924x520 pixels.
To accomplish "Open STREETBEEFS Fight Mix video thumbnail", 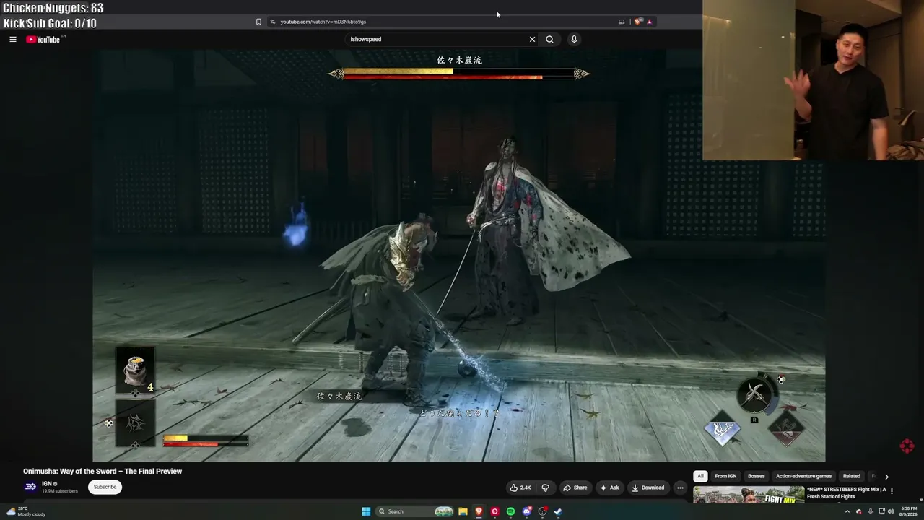I will [749, 495].
